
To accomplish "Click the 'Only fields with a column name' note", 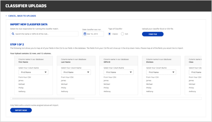I will (34, 105).
